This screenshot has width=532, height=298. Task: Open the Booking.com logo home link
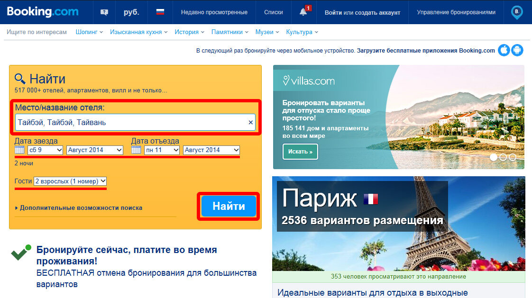(x=42, y=11)
